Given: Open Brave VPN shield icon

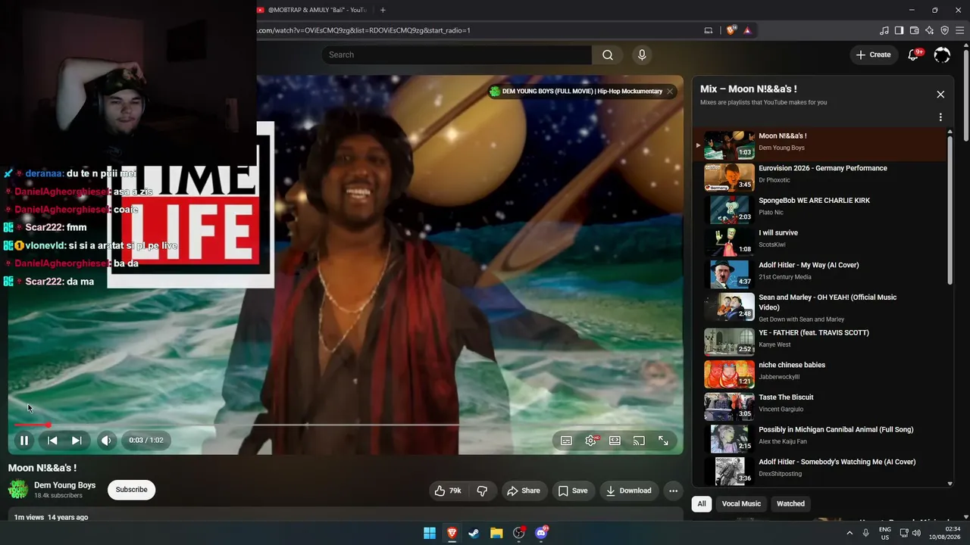Looking at the screenshot, I should click(945, 30).
